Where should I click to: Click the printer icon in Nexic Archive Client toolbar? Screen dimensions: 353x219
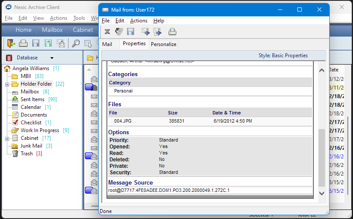(23, 43)
